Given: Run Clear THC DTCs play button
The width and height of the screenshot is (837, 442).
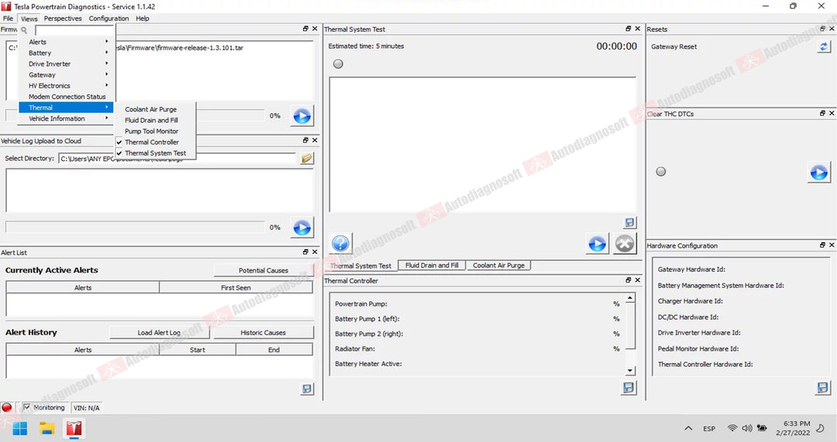Looking at the screenshot, I should click(x=819, y=172).
